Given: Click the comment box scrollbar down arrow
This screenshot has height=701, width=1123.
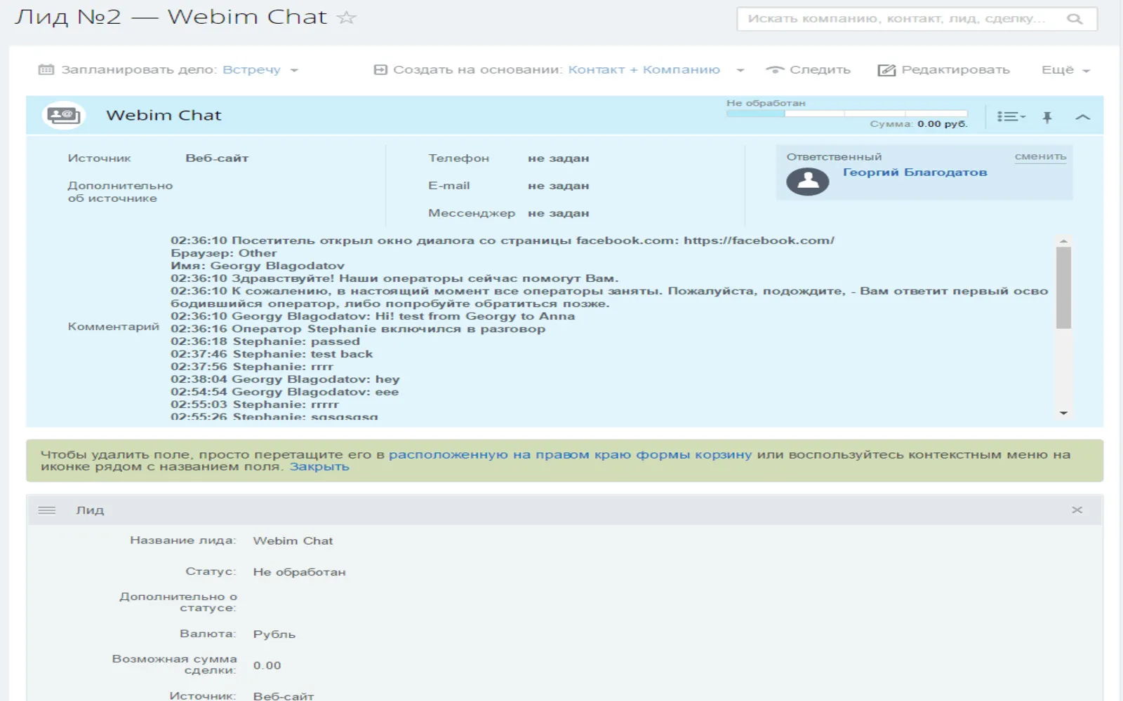Looking at the screenshot, I should coord(1063,414).
